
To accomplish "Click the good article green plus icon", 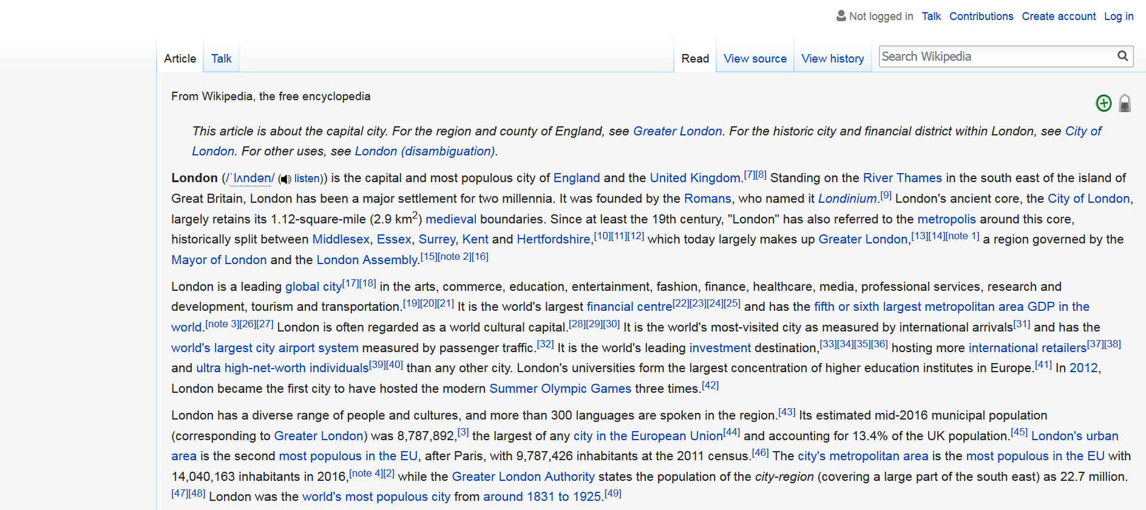I will point(1104,103).
